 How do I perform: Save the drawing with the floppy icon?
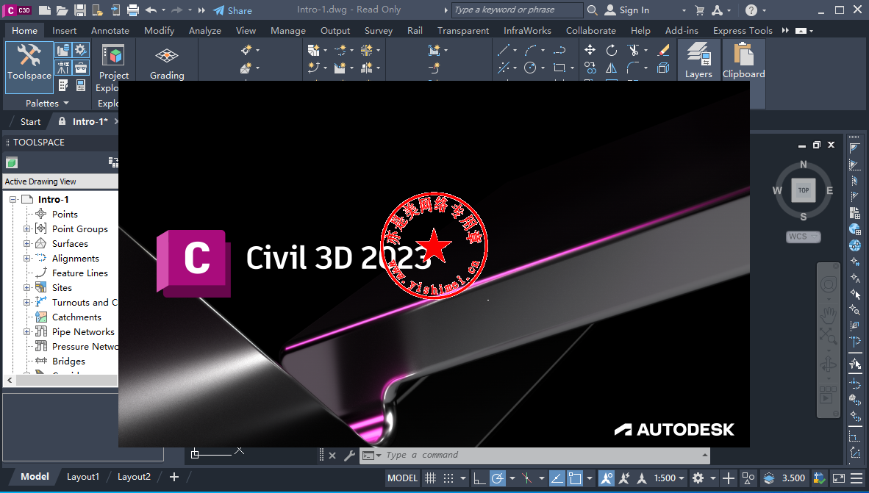click(80, 10)
